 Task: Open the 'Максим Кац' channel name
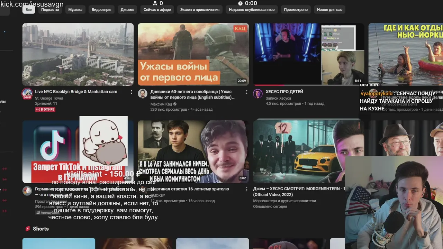tap(162, 104)
